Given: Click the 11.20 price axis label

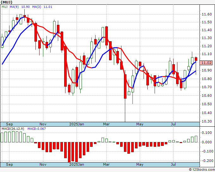Looking at the screenshot, I should 207,46.
